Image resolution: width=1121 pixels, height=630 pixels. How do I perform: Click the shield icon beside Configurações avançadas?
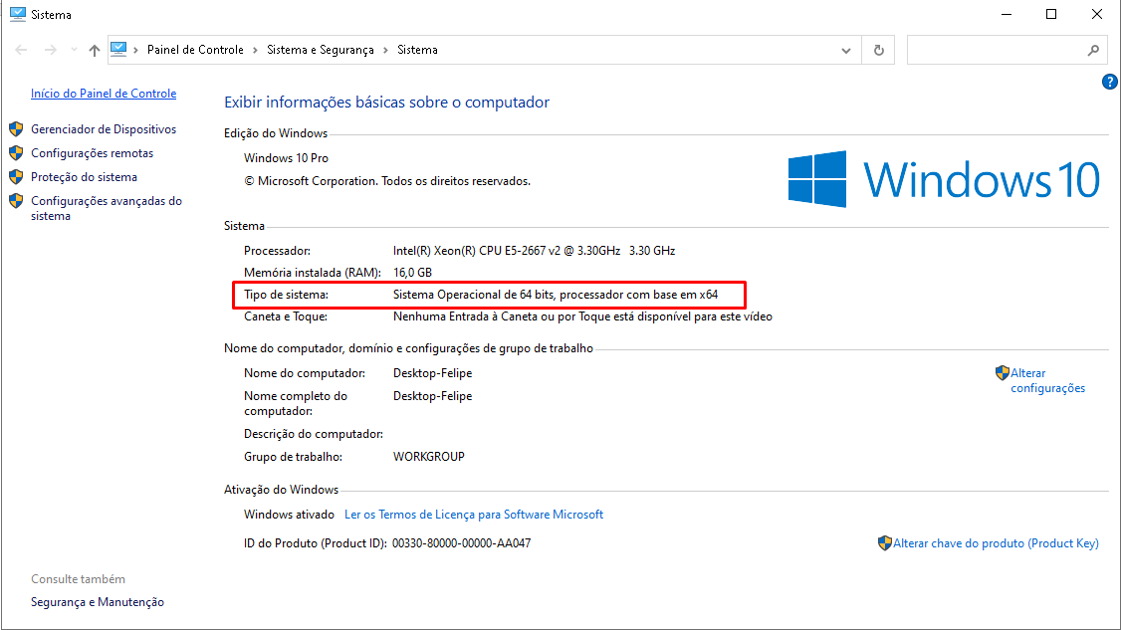pyautogui.click(x=16, y=201)
